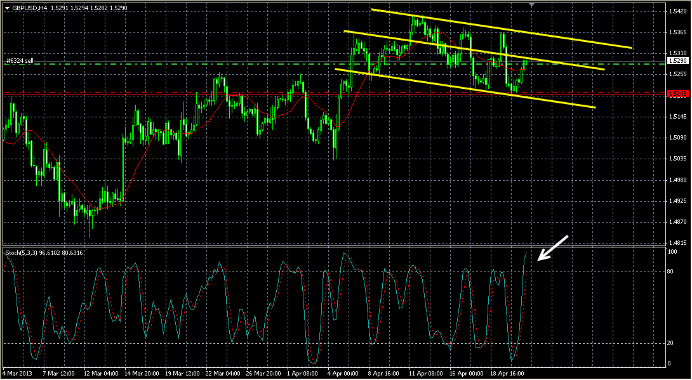Click the 4 Mar 2013 date label
The image size is (692, 380).
click(x=16, y=373)
